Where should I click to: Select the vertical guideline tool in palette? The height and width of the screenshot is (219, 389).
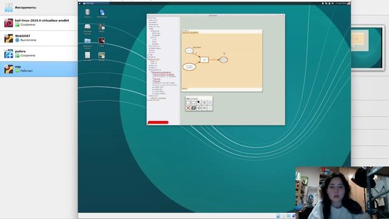(x=204, y=102)
